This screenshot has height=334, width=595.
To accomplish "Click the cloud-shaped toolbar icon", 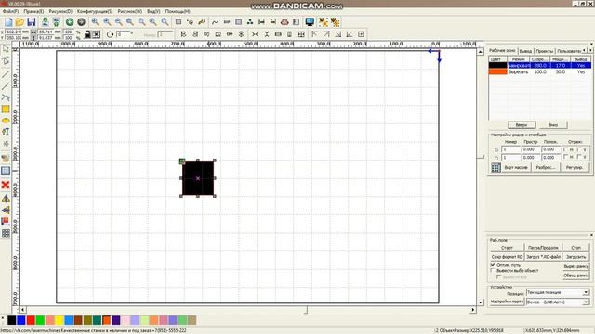I will (284, 22).
